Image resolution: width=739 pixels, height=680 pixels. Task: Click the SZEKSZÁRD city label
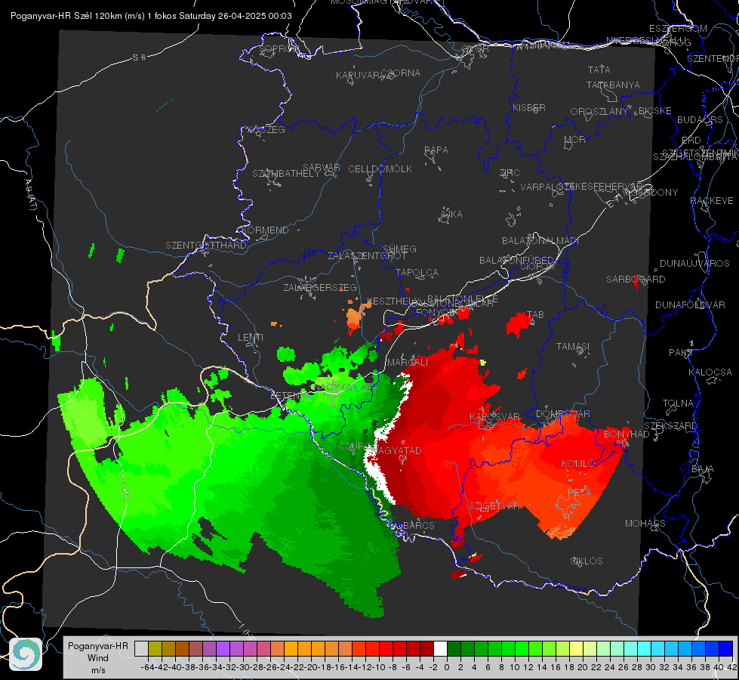pos(670,425)
